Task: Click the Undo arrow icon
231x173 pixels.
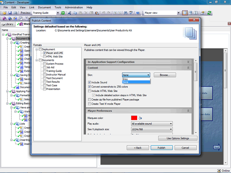Action: point(104,13)
